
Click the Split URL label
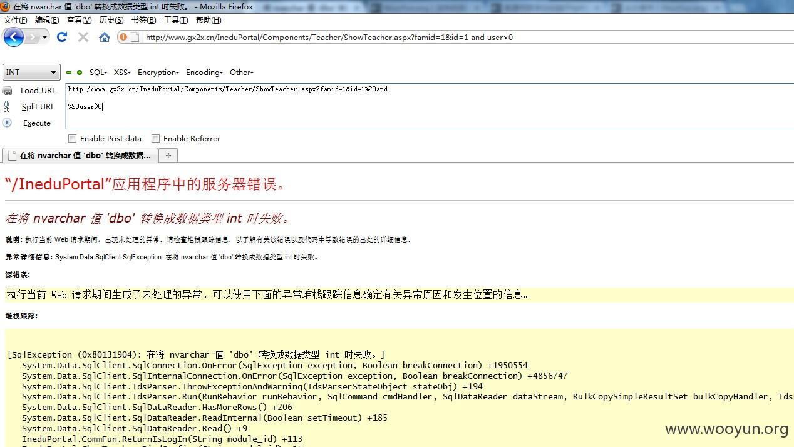(38, 107)
